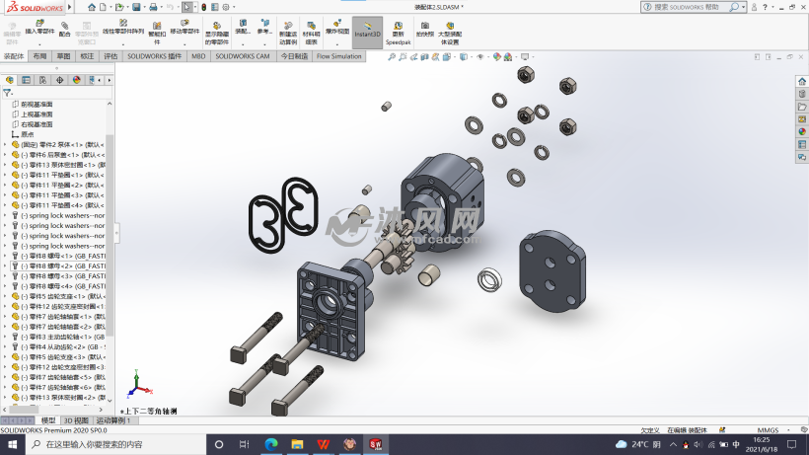Switch to the SOLIDWORKS CAM tab
This screenshot has height=455, width=809.
tap(242, 56)
